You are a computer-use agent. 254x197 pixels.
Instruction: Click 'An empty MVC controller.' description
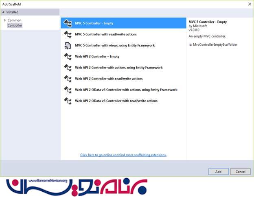(207, 36)
